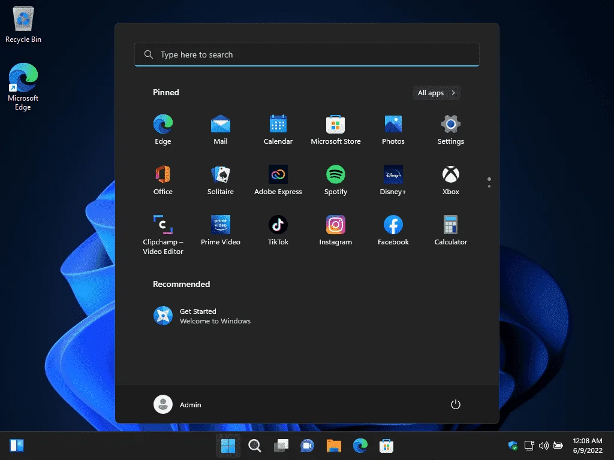
Task: Click Windows Security tray icon
Action: pos(513,446)
